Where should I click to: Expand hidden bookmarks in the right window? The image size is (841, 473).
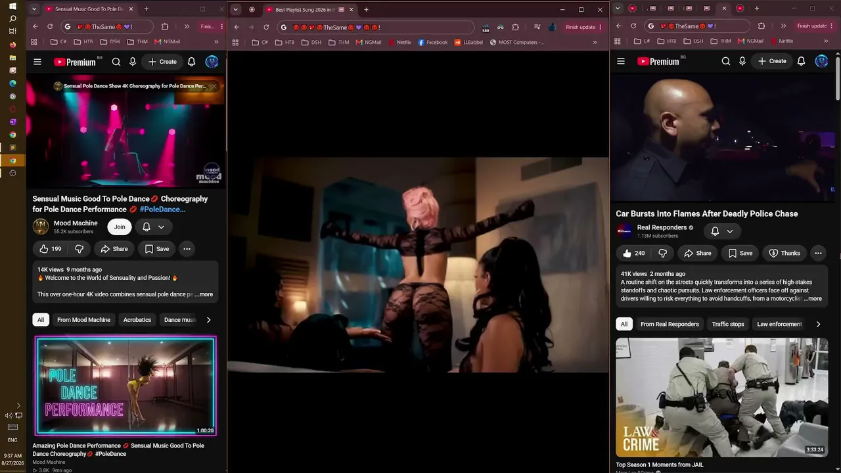click(826, 41)
